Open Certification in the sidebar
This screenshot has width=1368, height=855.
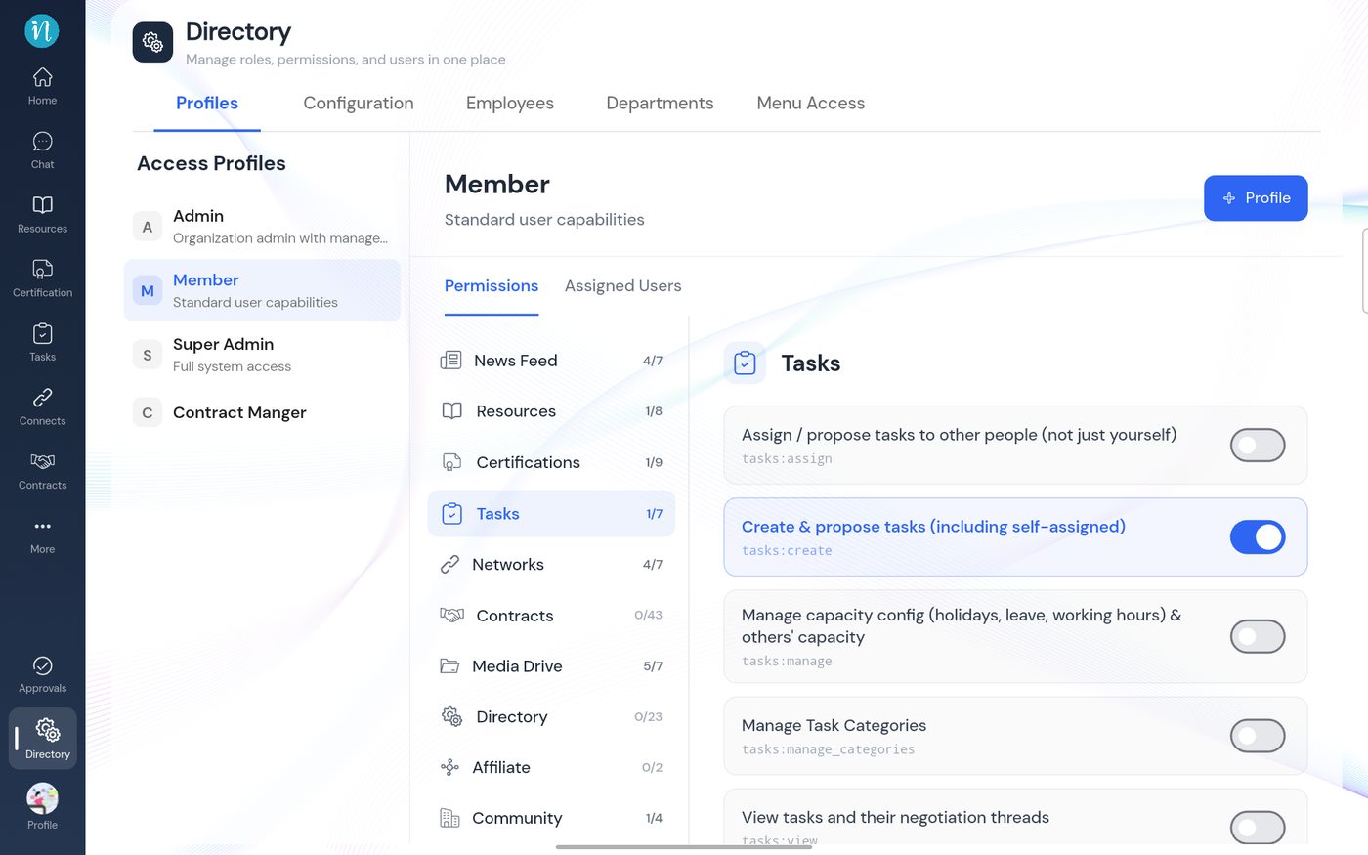[x=42, y=278]
